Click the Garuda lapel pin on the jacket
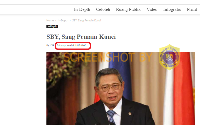The image size is (200, 125). [x=130, y=114]
